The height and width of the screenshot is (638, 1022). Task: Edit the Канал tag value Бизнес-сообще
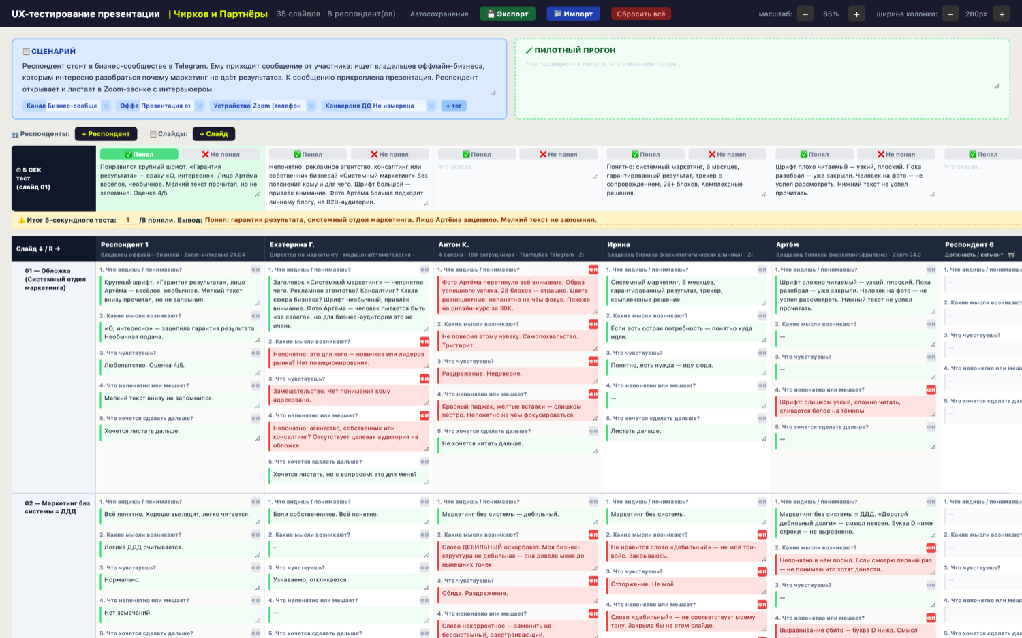tap(74, 106)
